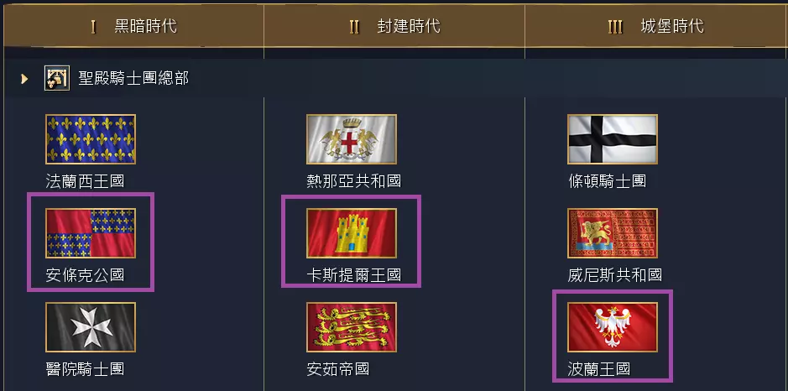Viewport: 788px width, 391px height.
Task: Click the 波蘭王國 name label
Action: [599, 369]
